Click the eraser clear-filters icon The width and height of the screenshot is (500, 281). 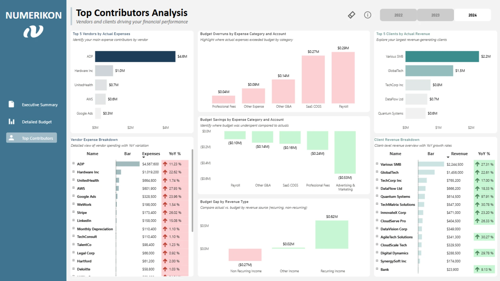click(x=351, y=15)
